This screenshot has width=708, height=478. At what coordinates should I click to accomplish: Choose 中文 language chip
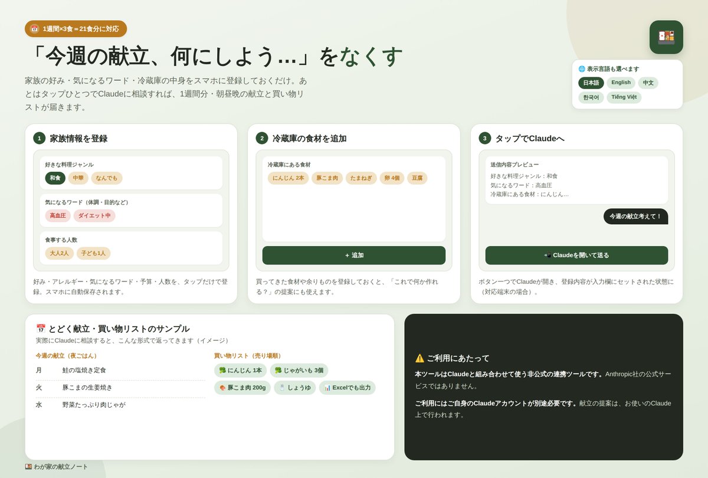pyautogui.click(x=648, y=83)
